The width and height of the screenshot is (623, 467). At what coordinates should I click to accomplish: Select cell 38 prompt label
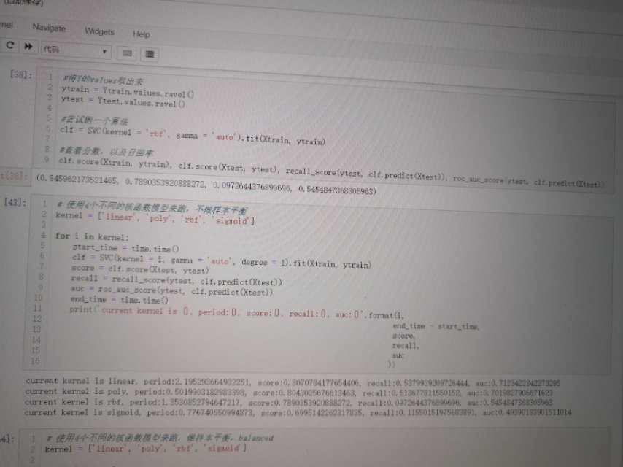(20, 74)
